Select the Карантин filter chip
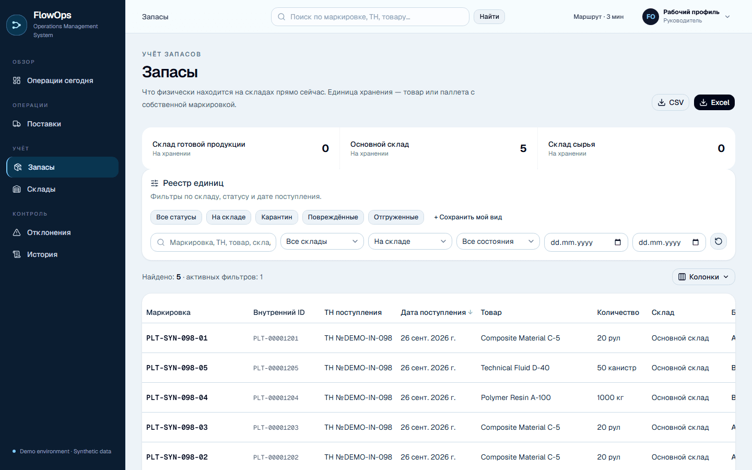The image size is (752, 470). pos(277,217)
